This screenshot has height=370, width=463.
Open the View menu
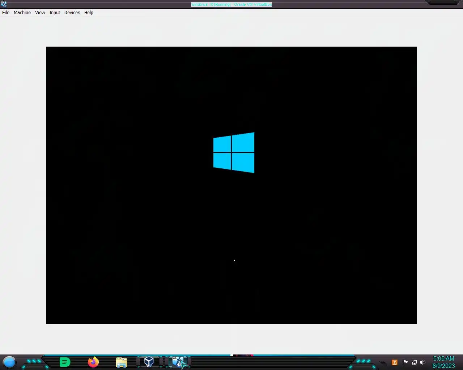[x=40, y=12]
